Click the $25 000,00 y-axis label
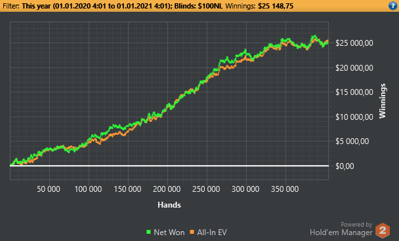Image resolution: width=399 pixels, height=241 pixels. [354, 43]
